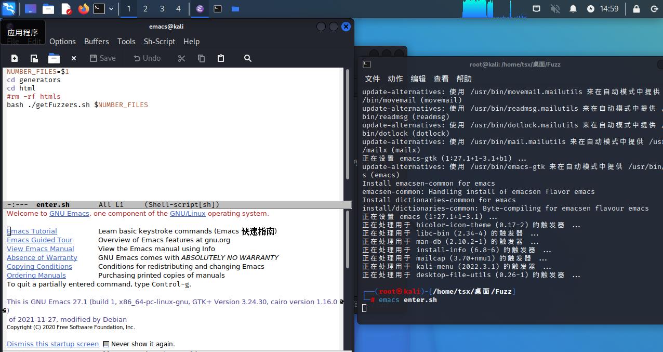Open the Buffers menu
Screen dimensions: 663x352
pos(97,42)
